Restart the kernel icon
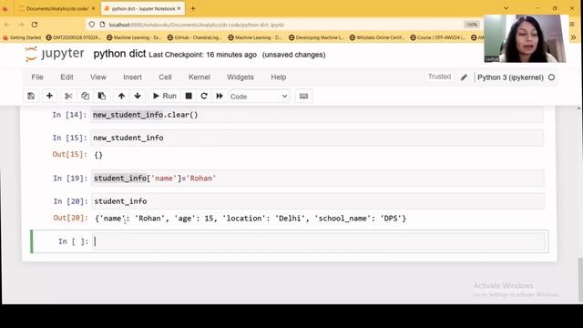The height and width of the screenshot is (328, 583). tap(204, 96)
